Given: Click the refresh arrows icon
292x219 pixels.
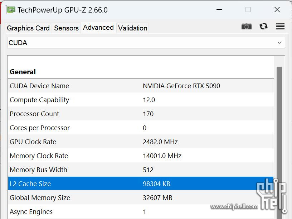Looking at the screenshot, I should pos(263,26).
